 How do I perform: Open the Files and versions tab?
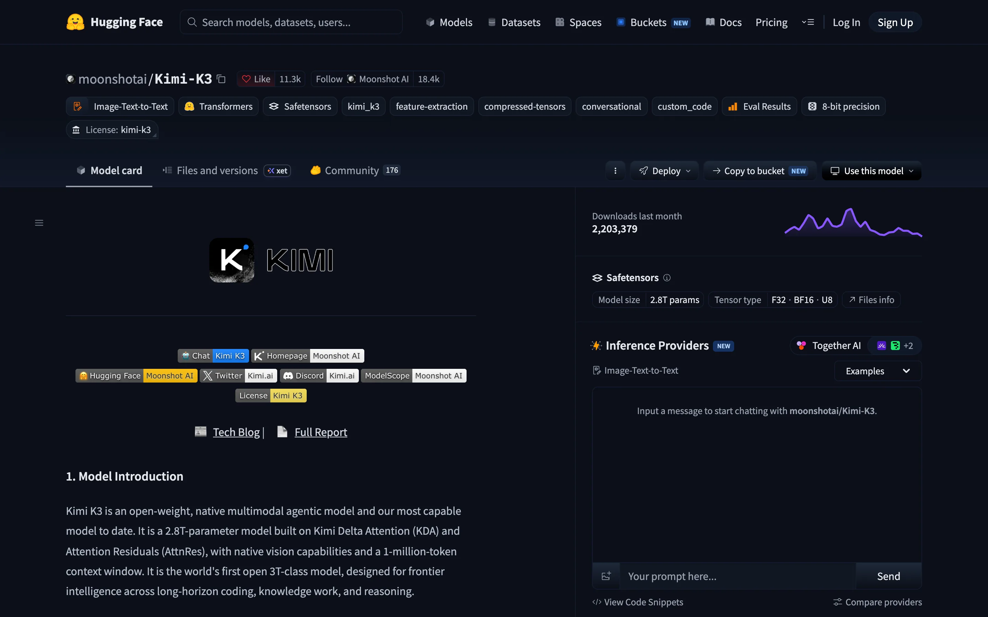[x=226, y=171]
